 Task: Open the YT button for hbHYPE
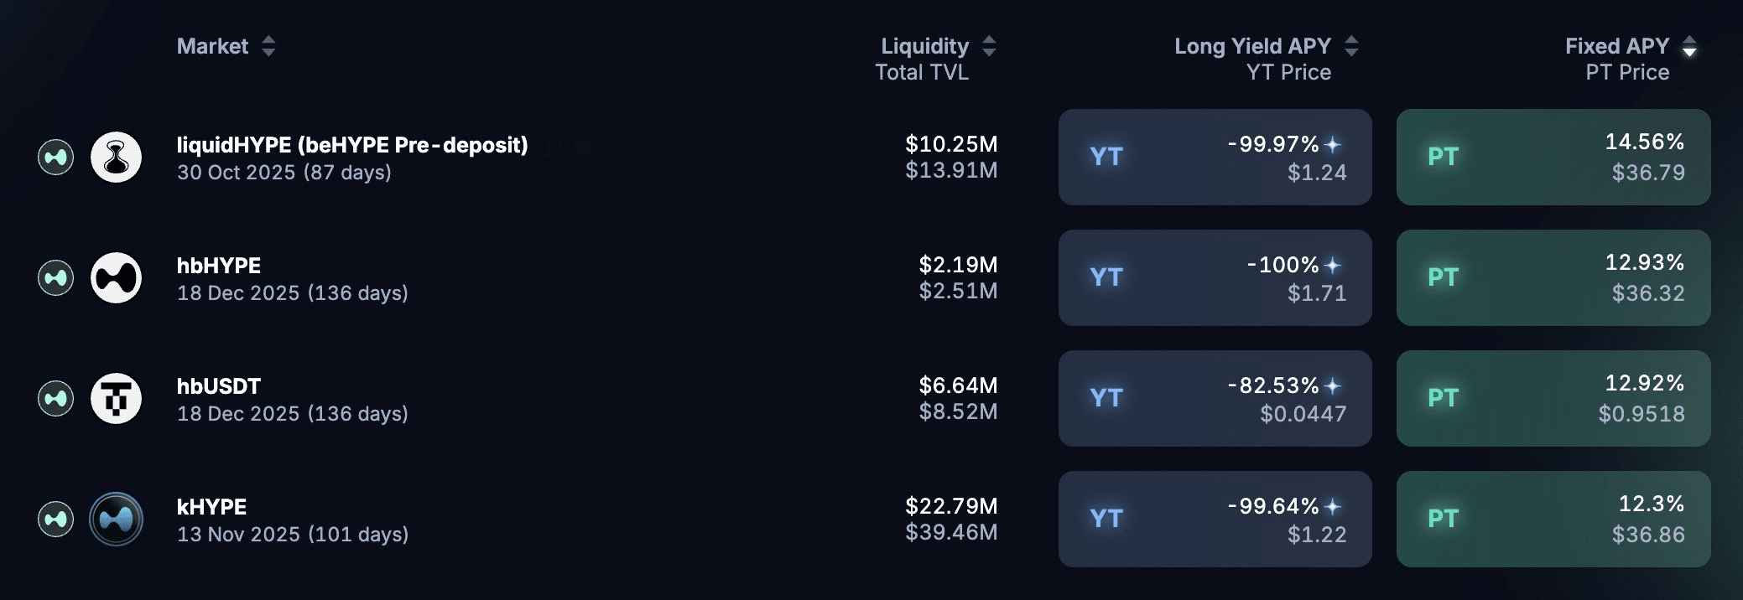point(1215,277)
